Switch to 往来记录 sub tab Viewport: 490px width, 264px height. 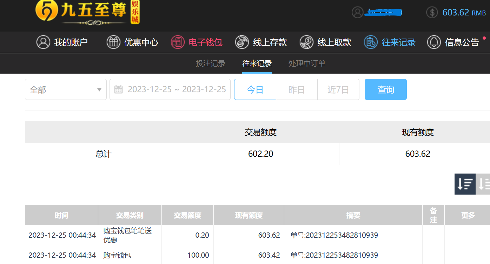257,63
